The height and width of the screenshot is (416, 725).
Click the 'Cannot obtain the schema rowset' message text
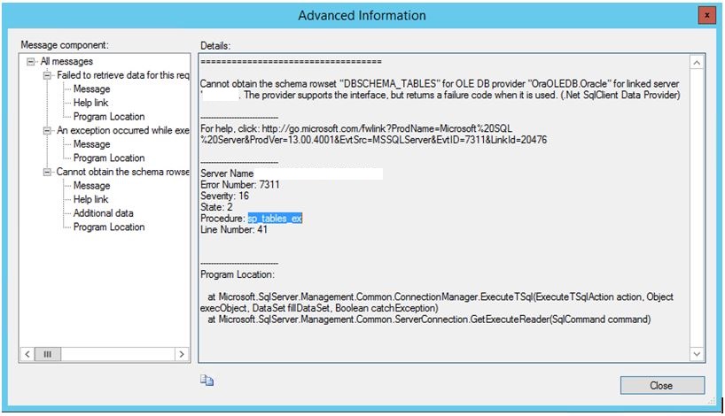pyautogui.click(x=440, y=89)
